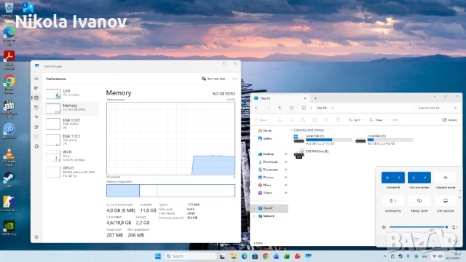Click the Memory composition bar

[170, 191]
